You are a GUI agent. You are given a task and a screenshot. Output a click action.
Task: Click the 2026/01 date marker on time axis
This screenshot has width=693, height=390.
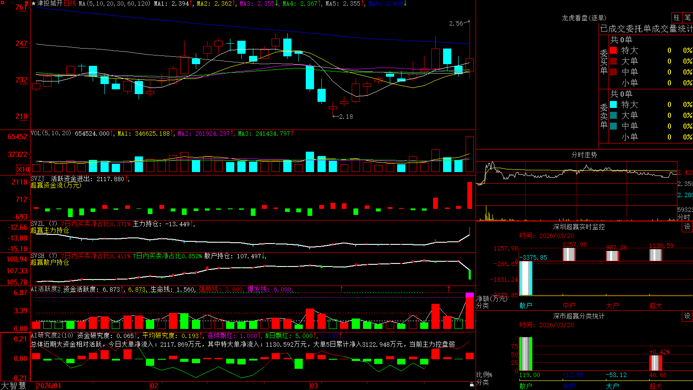49,386
